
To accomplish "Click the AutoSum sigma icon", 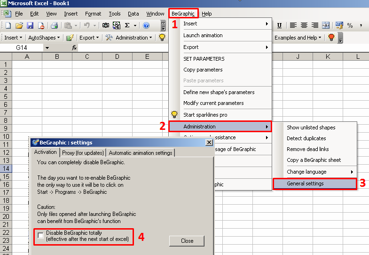I will click(127, 25).
